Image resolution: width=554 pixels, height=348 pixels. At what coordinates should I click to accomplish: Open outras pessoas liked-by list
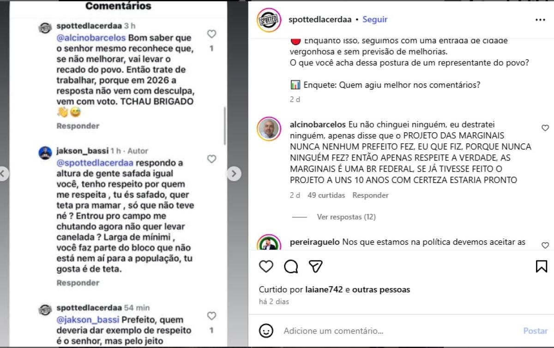[x=381, y=289]
